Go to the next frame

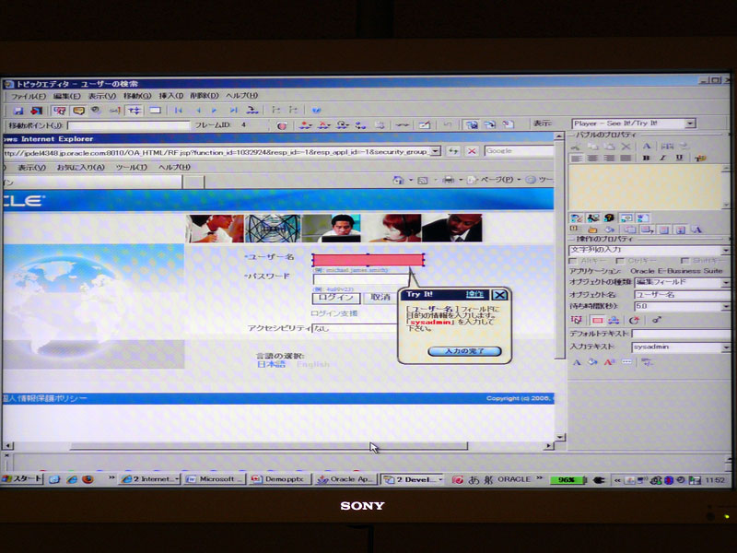(215, 111)
